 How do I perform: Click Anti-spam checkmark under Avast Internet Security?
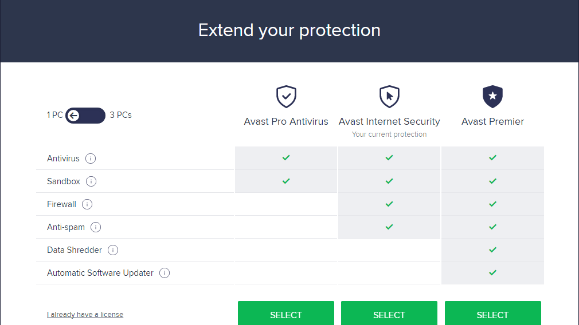click(x=389, y=227)
